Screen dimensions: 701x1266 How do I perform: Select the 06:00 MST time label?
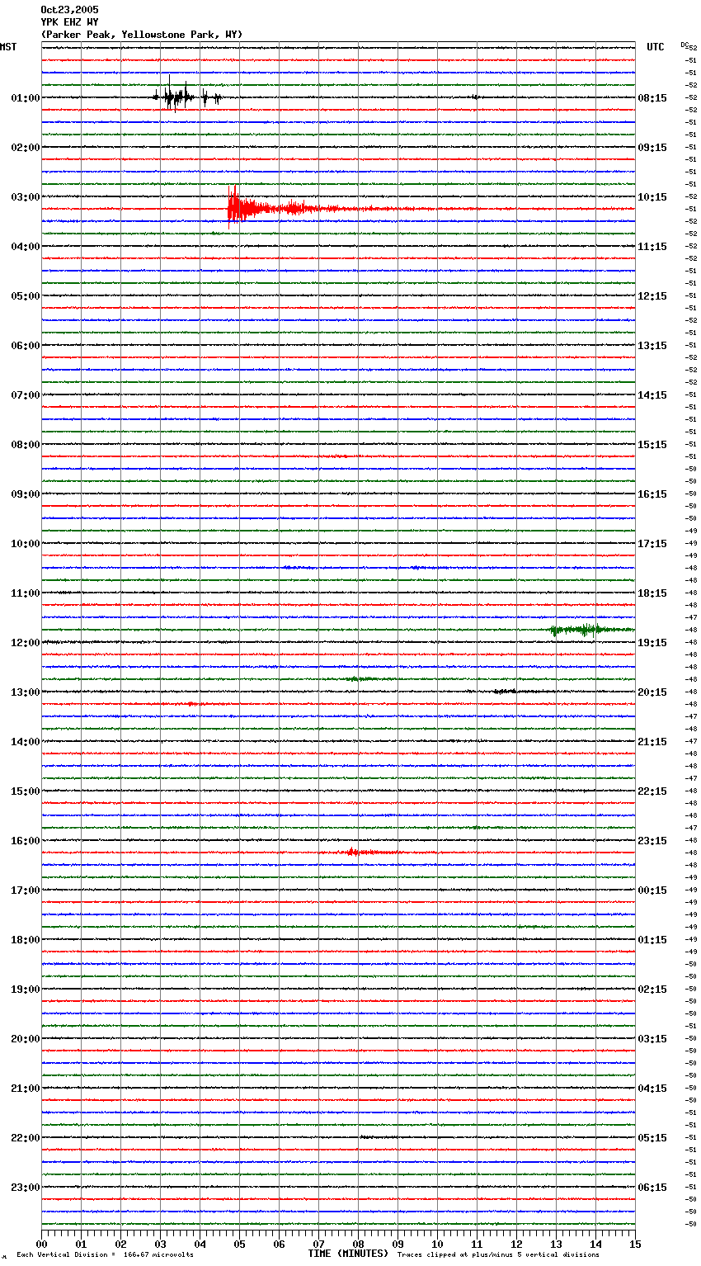pyautogui.click(x=26, y=346)
